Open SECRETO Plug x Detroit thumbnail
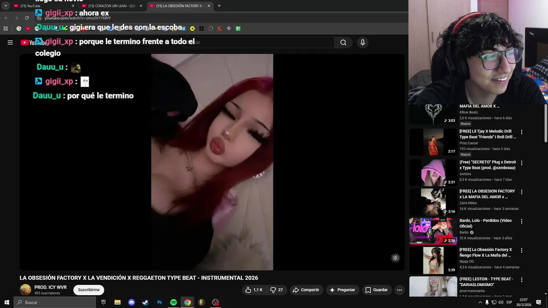 [433, 173]
